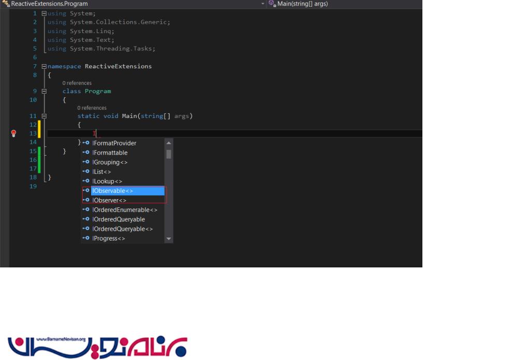The width and height of the screenshot is (528, 360).
Task: Click the 'using System.Linq;' line
Action: 81,31
